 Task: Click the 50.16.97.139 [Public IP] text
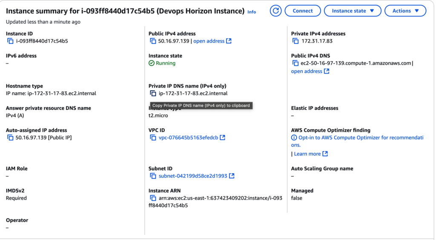coord(44,138)
